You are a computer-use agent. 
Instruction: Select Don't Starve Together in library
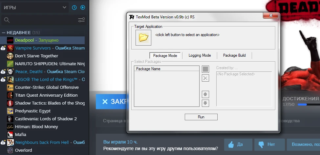(42, 56)
